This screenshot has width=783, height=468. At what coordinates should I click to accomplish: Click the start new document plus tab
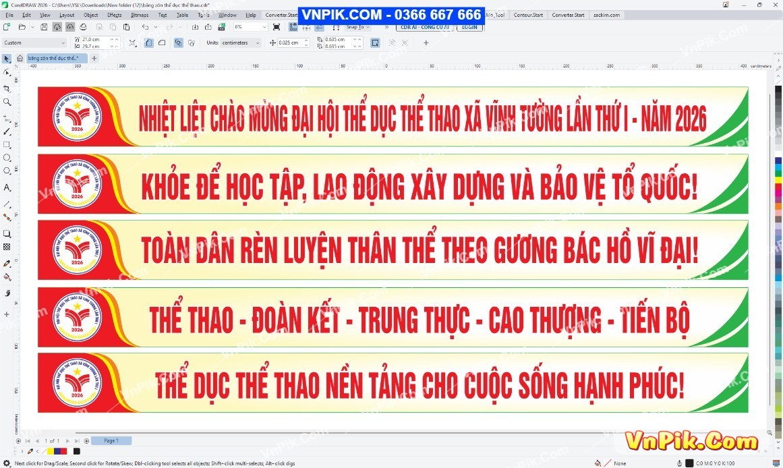coord(94,59)
